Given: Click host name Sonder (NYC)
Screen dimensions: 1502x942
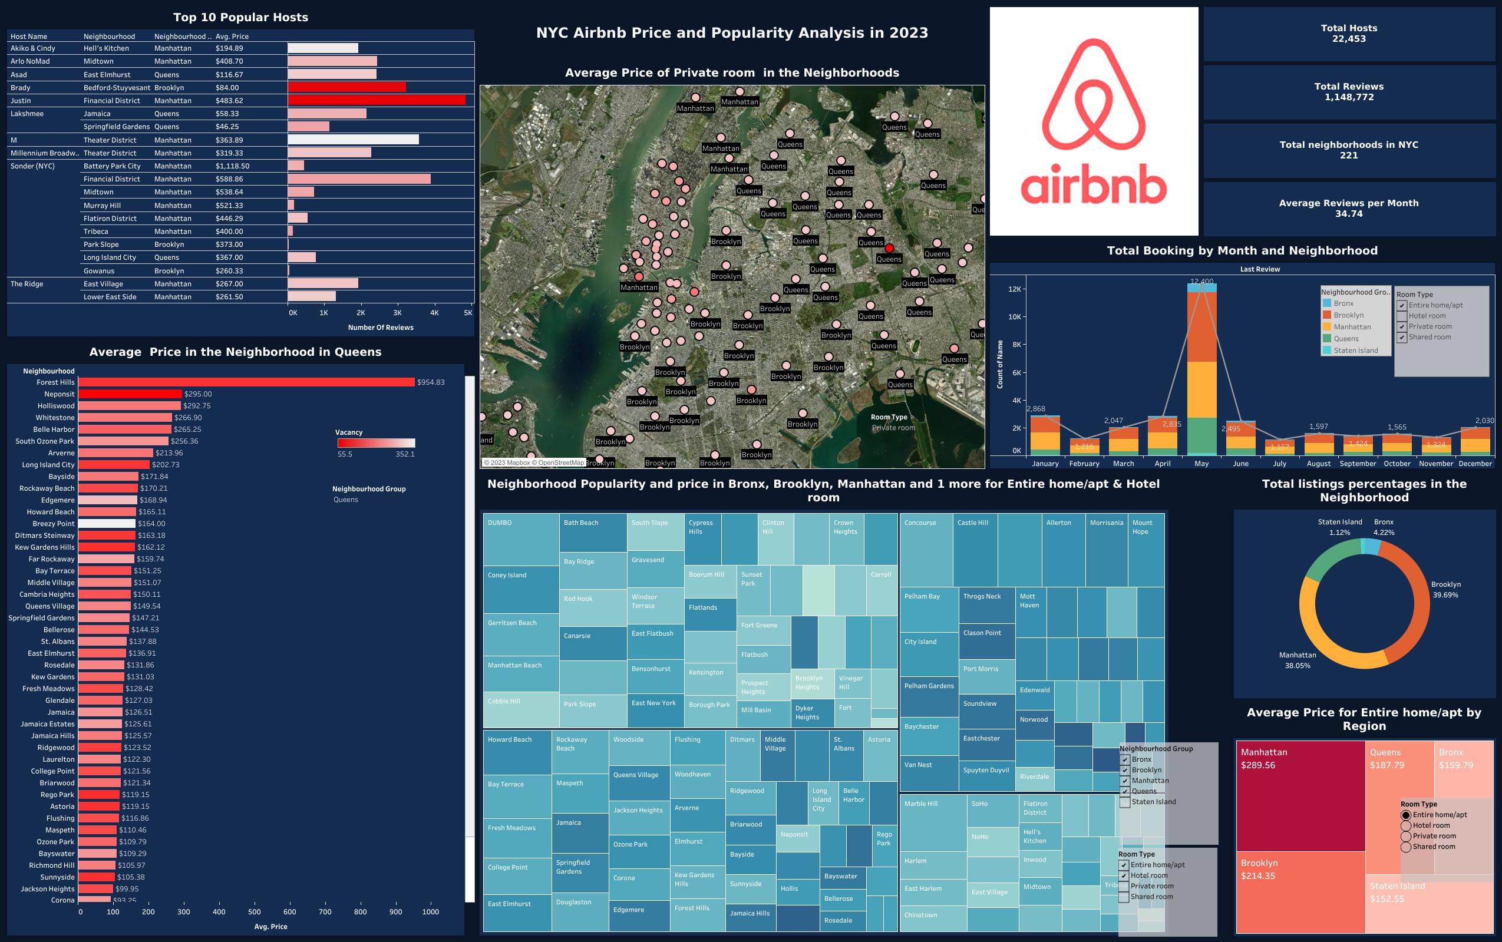Looking at the screenshot, I should point(32,166).
